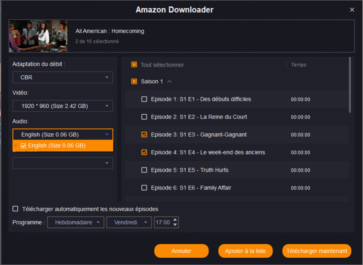Screen dimensions: 363x265
Task: Check Episode 1 Des débuts difficiles
Action: click(x=144, y=99)
